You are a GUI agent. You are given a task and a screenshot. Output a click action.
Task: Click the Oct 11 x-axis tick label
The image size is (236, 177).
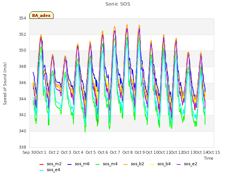(164, 152)
